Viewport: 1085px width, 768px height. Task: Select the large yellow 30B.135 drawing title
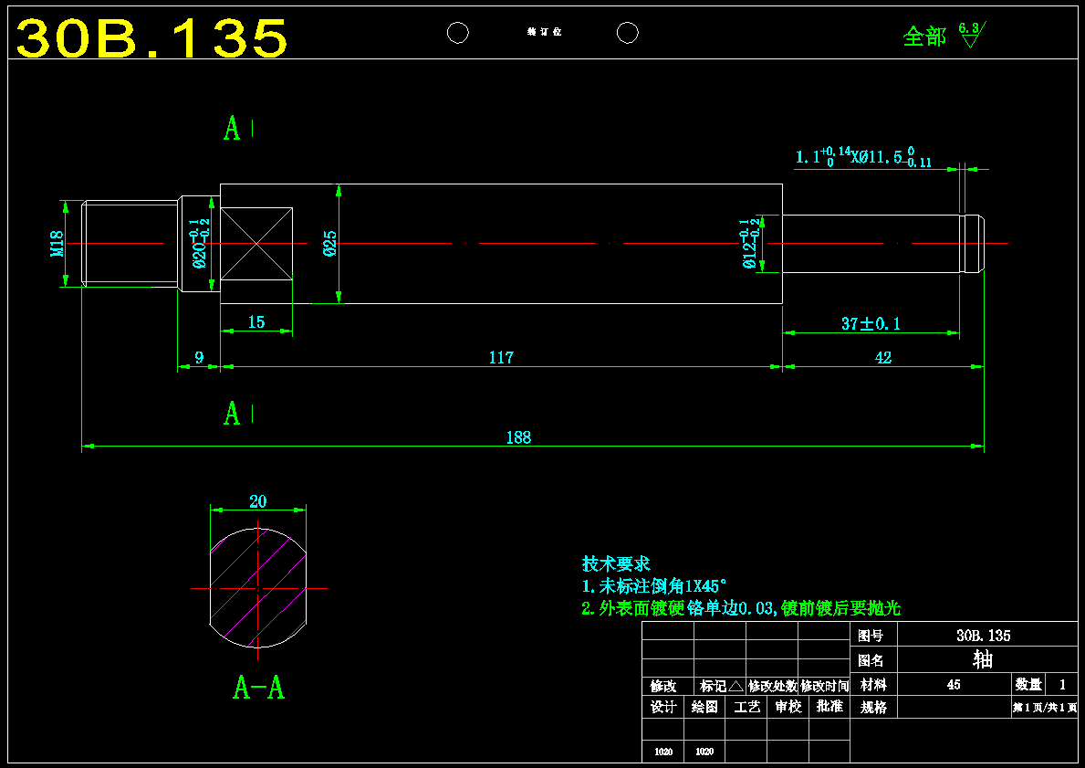pyautogui.click(x=151, y=38)
